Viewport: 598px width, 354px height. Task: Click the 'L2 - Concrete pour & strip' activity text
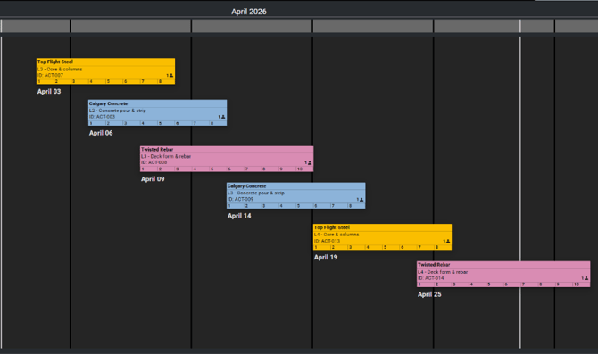point(118,111)
